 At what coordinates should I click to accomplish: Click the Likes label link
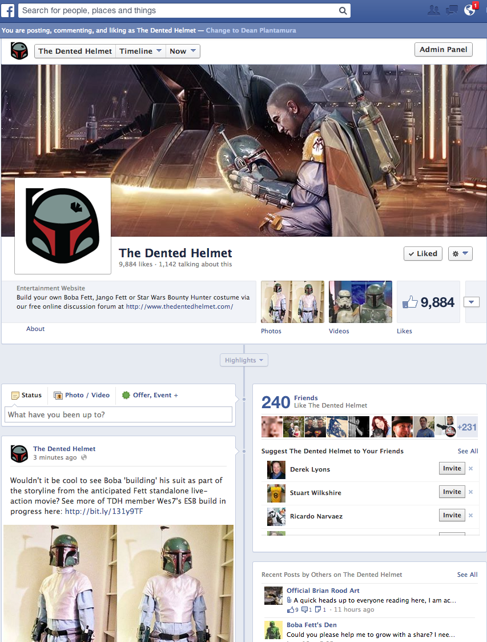click(x=404, y=331)
